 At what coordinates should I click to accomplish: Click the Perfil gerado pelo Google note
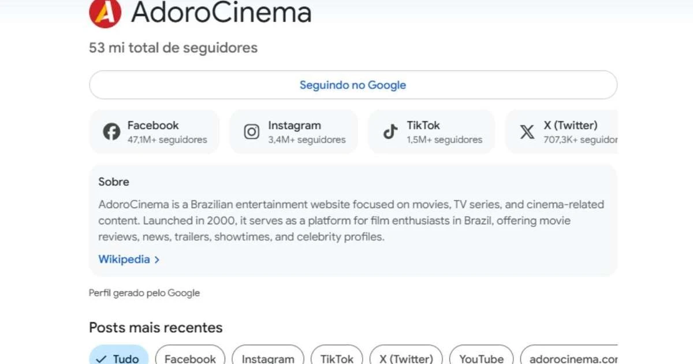144,293
